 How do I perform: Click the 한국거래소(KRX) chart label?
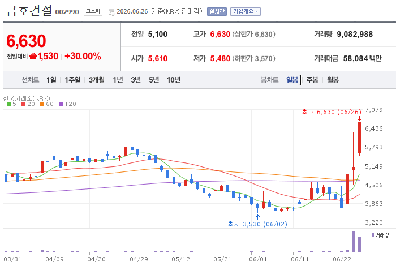26,98
